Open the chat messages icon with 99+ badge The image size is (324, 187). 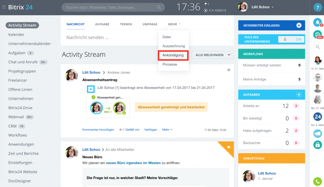318,34
